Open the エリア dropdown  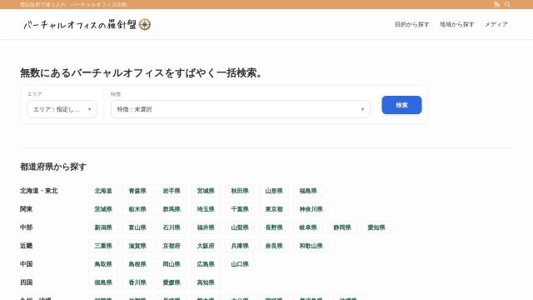coord(62,109)
